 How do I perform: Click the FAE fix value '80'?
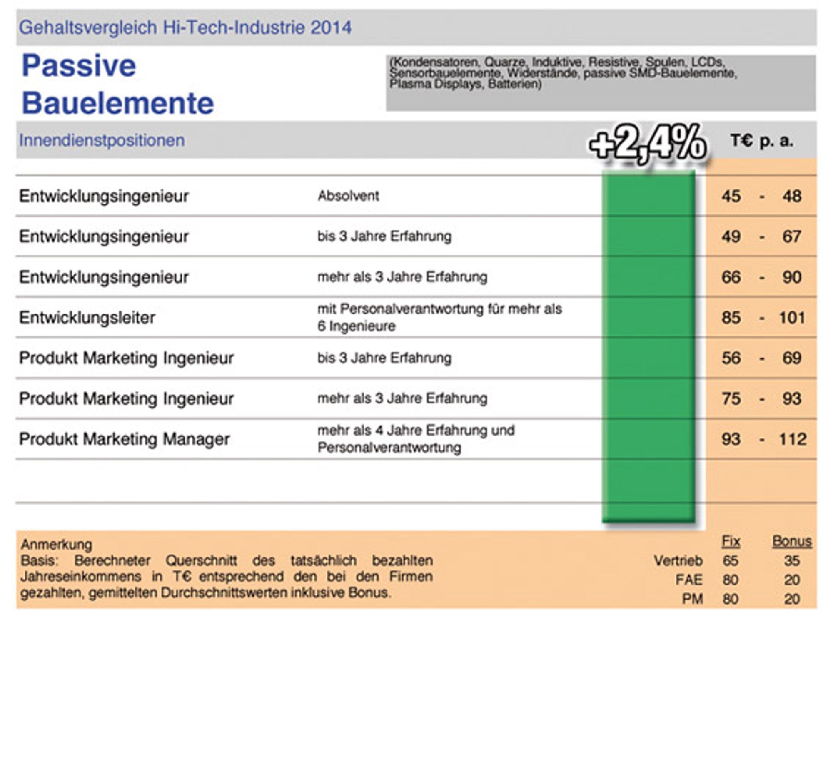pyautogui.click(x=731, y=580)
